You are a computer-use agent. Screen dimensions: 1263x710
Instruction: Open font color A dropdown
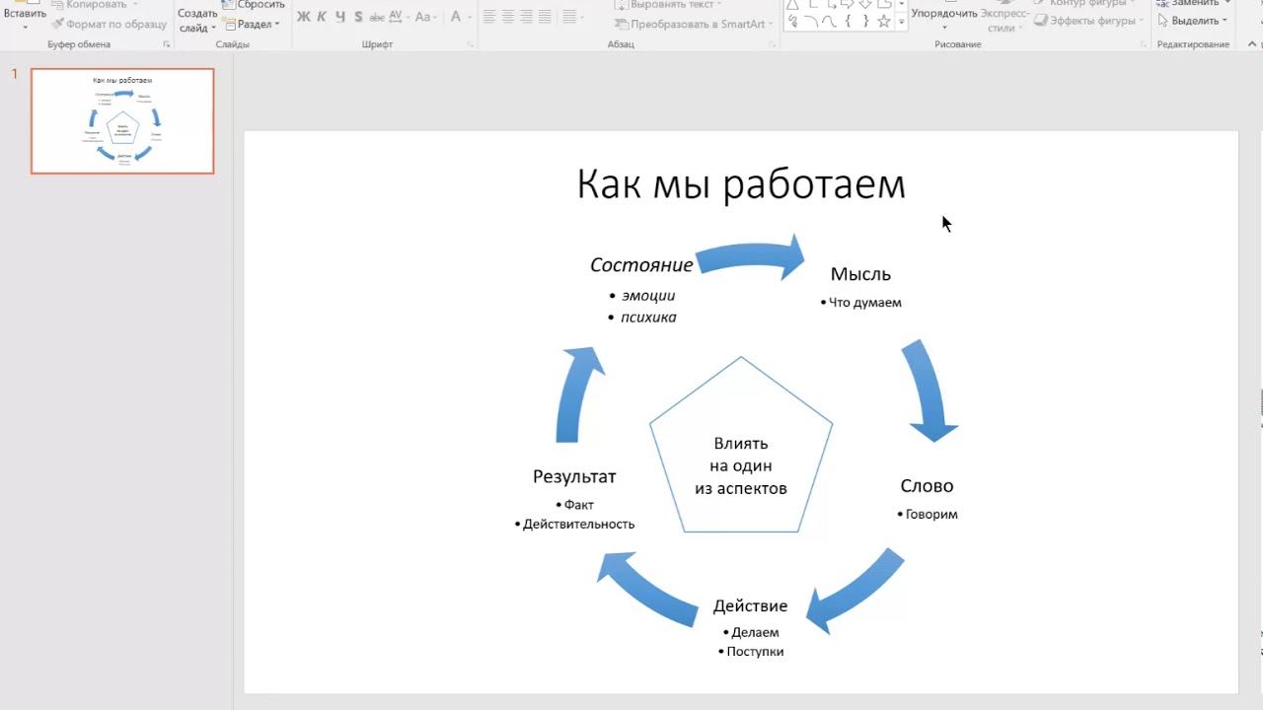459,17
